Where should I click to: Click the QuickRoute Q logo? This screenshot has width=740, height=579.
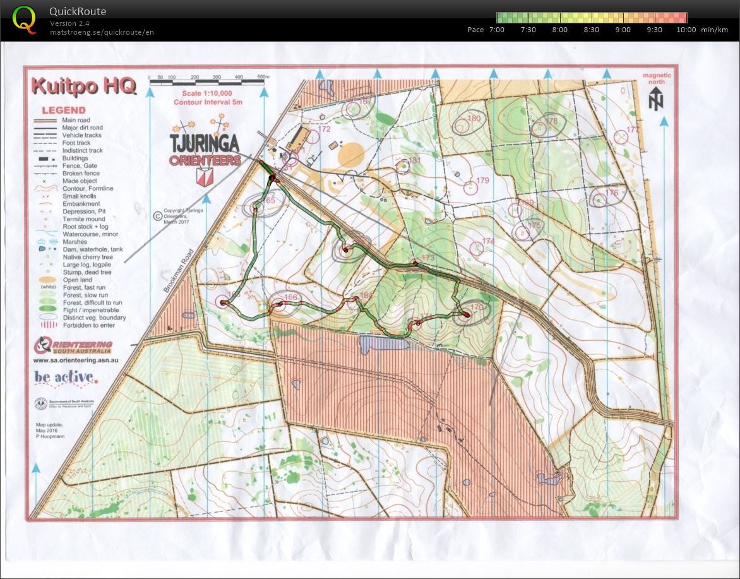[25, 16]
